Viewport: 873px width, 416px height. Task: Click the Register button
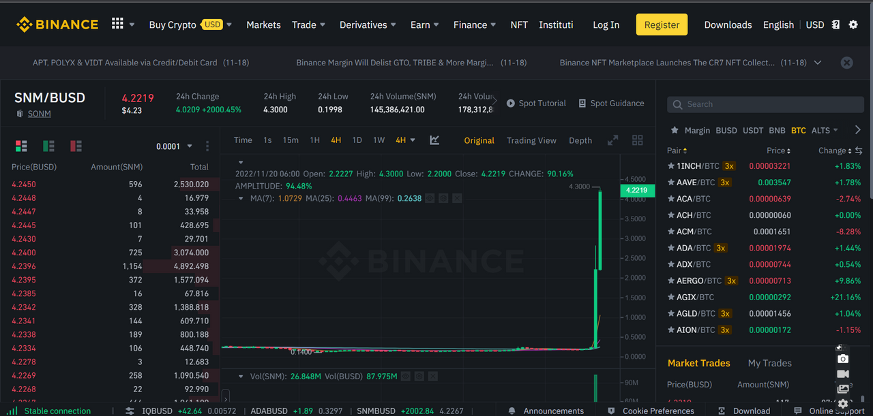pos(662,25)
